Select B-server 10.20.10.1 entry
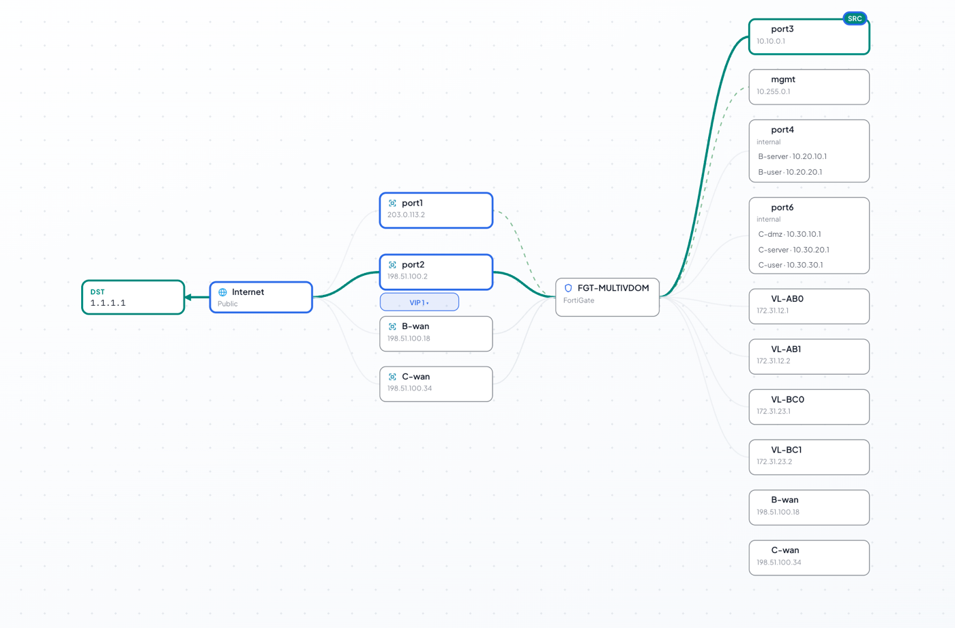The width and height of the screenshot is (955, 628). click(x=793, y=156)
